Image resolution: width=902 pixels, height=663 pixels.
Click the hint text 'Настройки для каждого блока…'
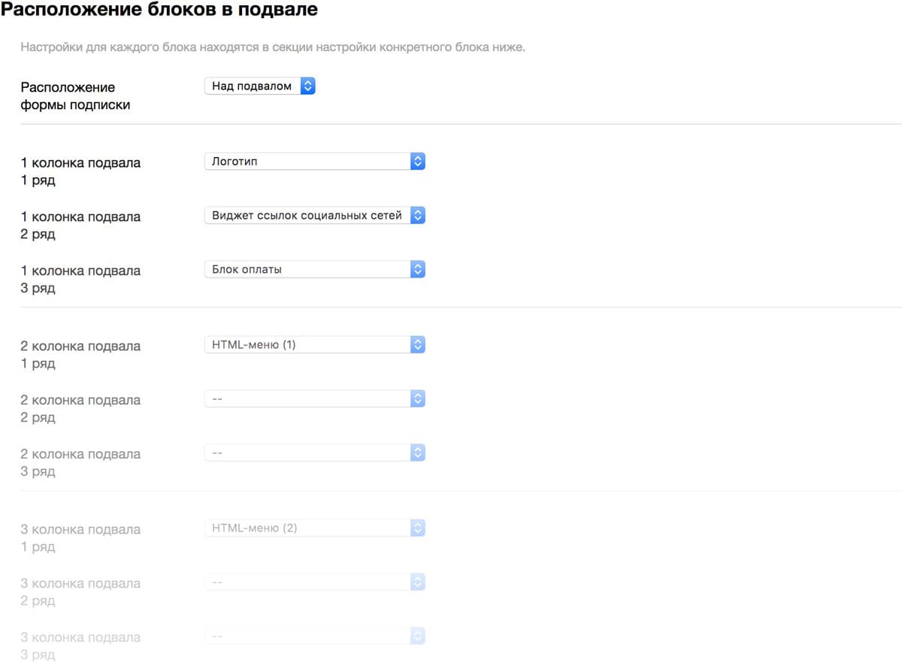point(273,47)
